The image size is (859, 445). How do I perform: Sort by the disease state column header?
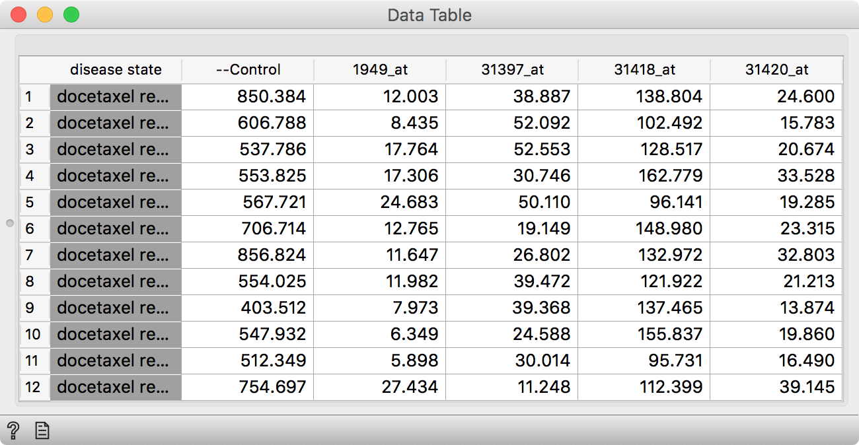116,70
